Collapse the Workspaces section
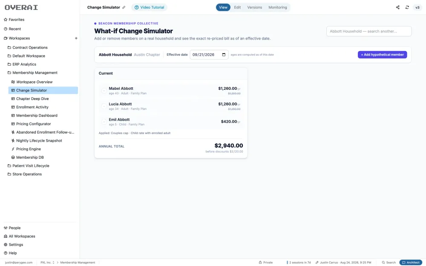The height and width of the screenshot is (266, 426). click(x=17, y=38)
